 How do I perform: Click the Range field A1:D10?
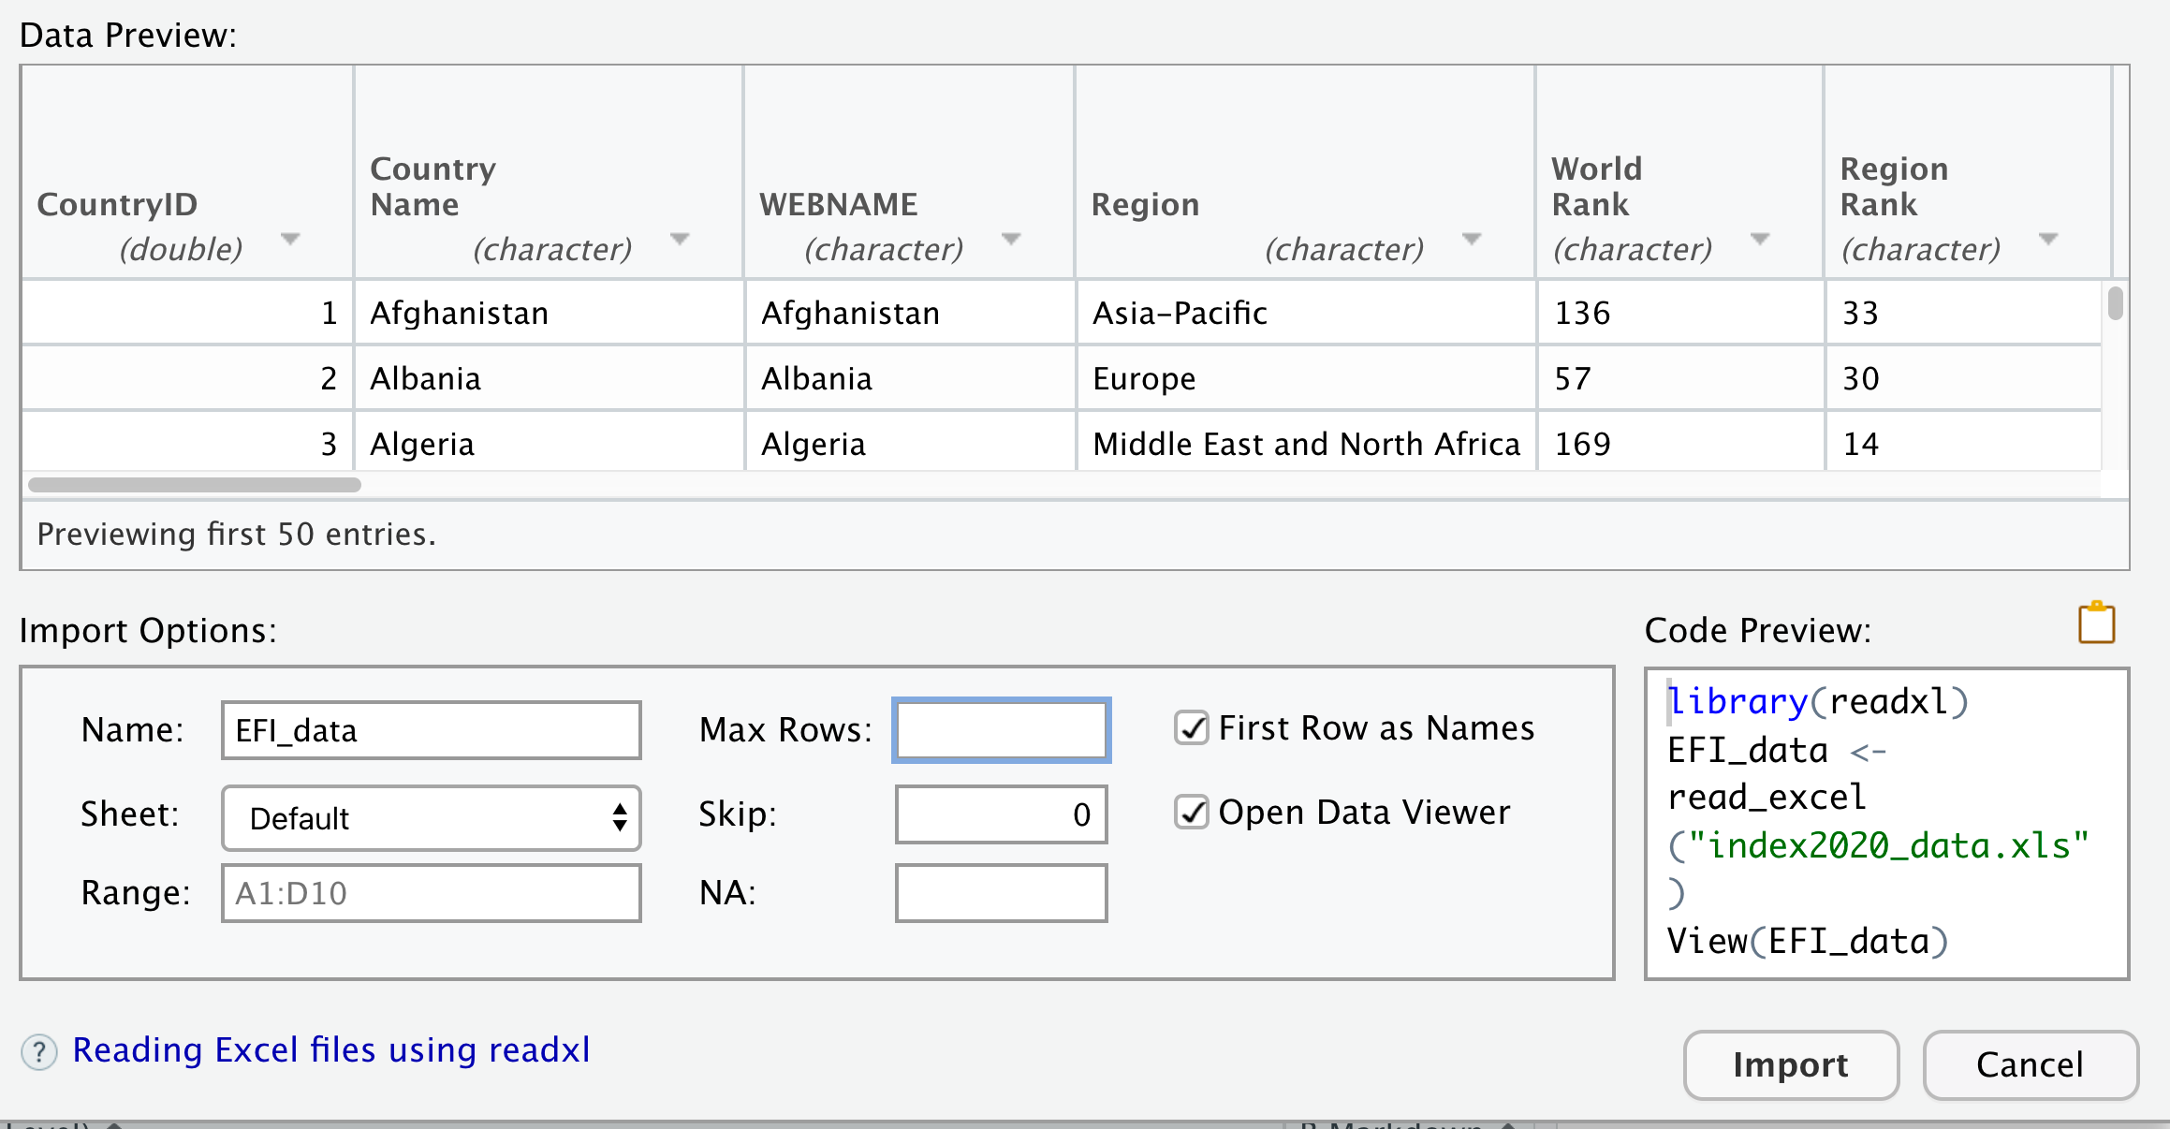(x=431, y=893)
